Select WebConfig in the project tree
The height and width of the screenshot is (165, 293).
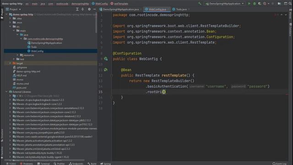pyautogui.click(x=37, y=51)
